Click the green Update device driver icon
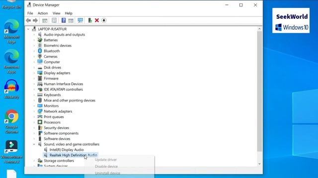This screenshot has height=178, width=318. tap(89, 20)
